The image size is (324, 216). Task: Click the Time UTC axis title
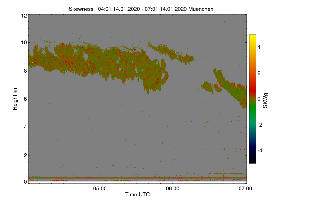pos(137,194)
